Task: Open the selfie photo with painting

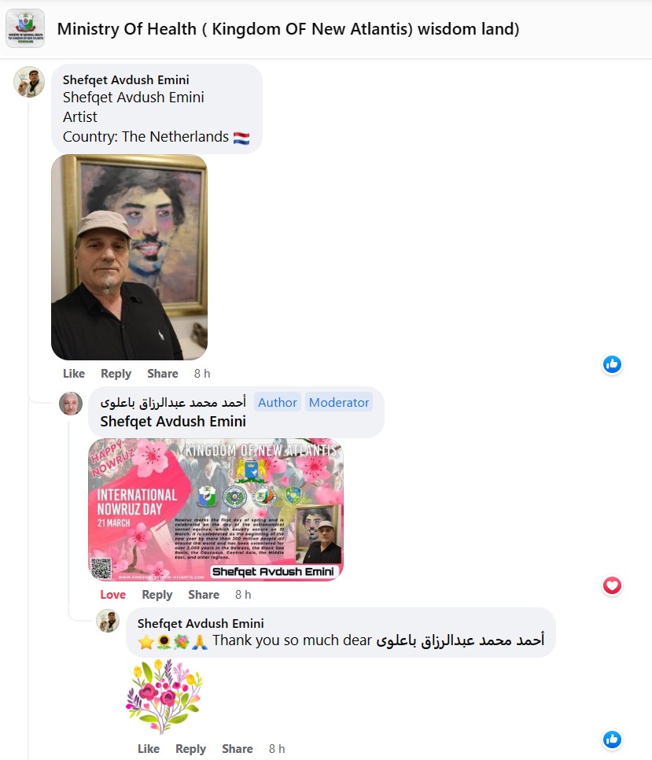Action: [x=129, y=257]
